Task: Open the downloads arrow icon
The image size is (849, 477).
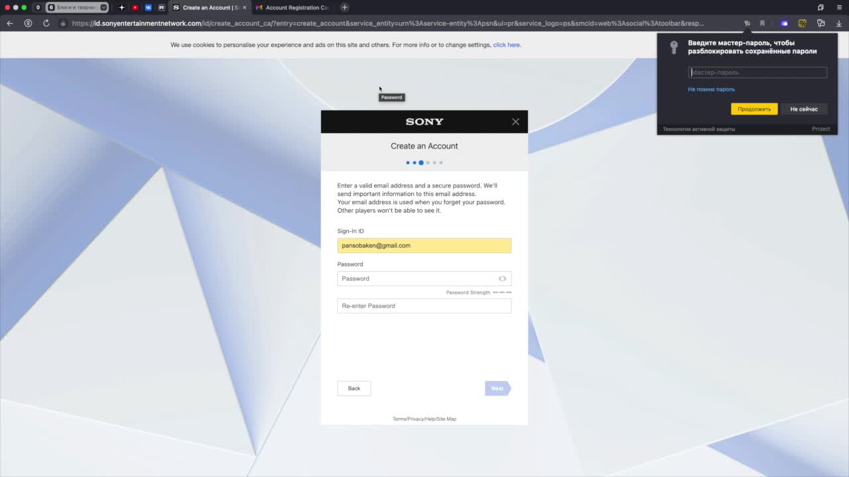Action: click(x=839, y=23)
